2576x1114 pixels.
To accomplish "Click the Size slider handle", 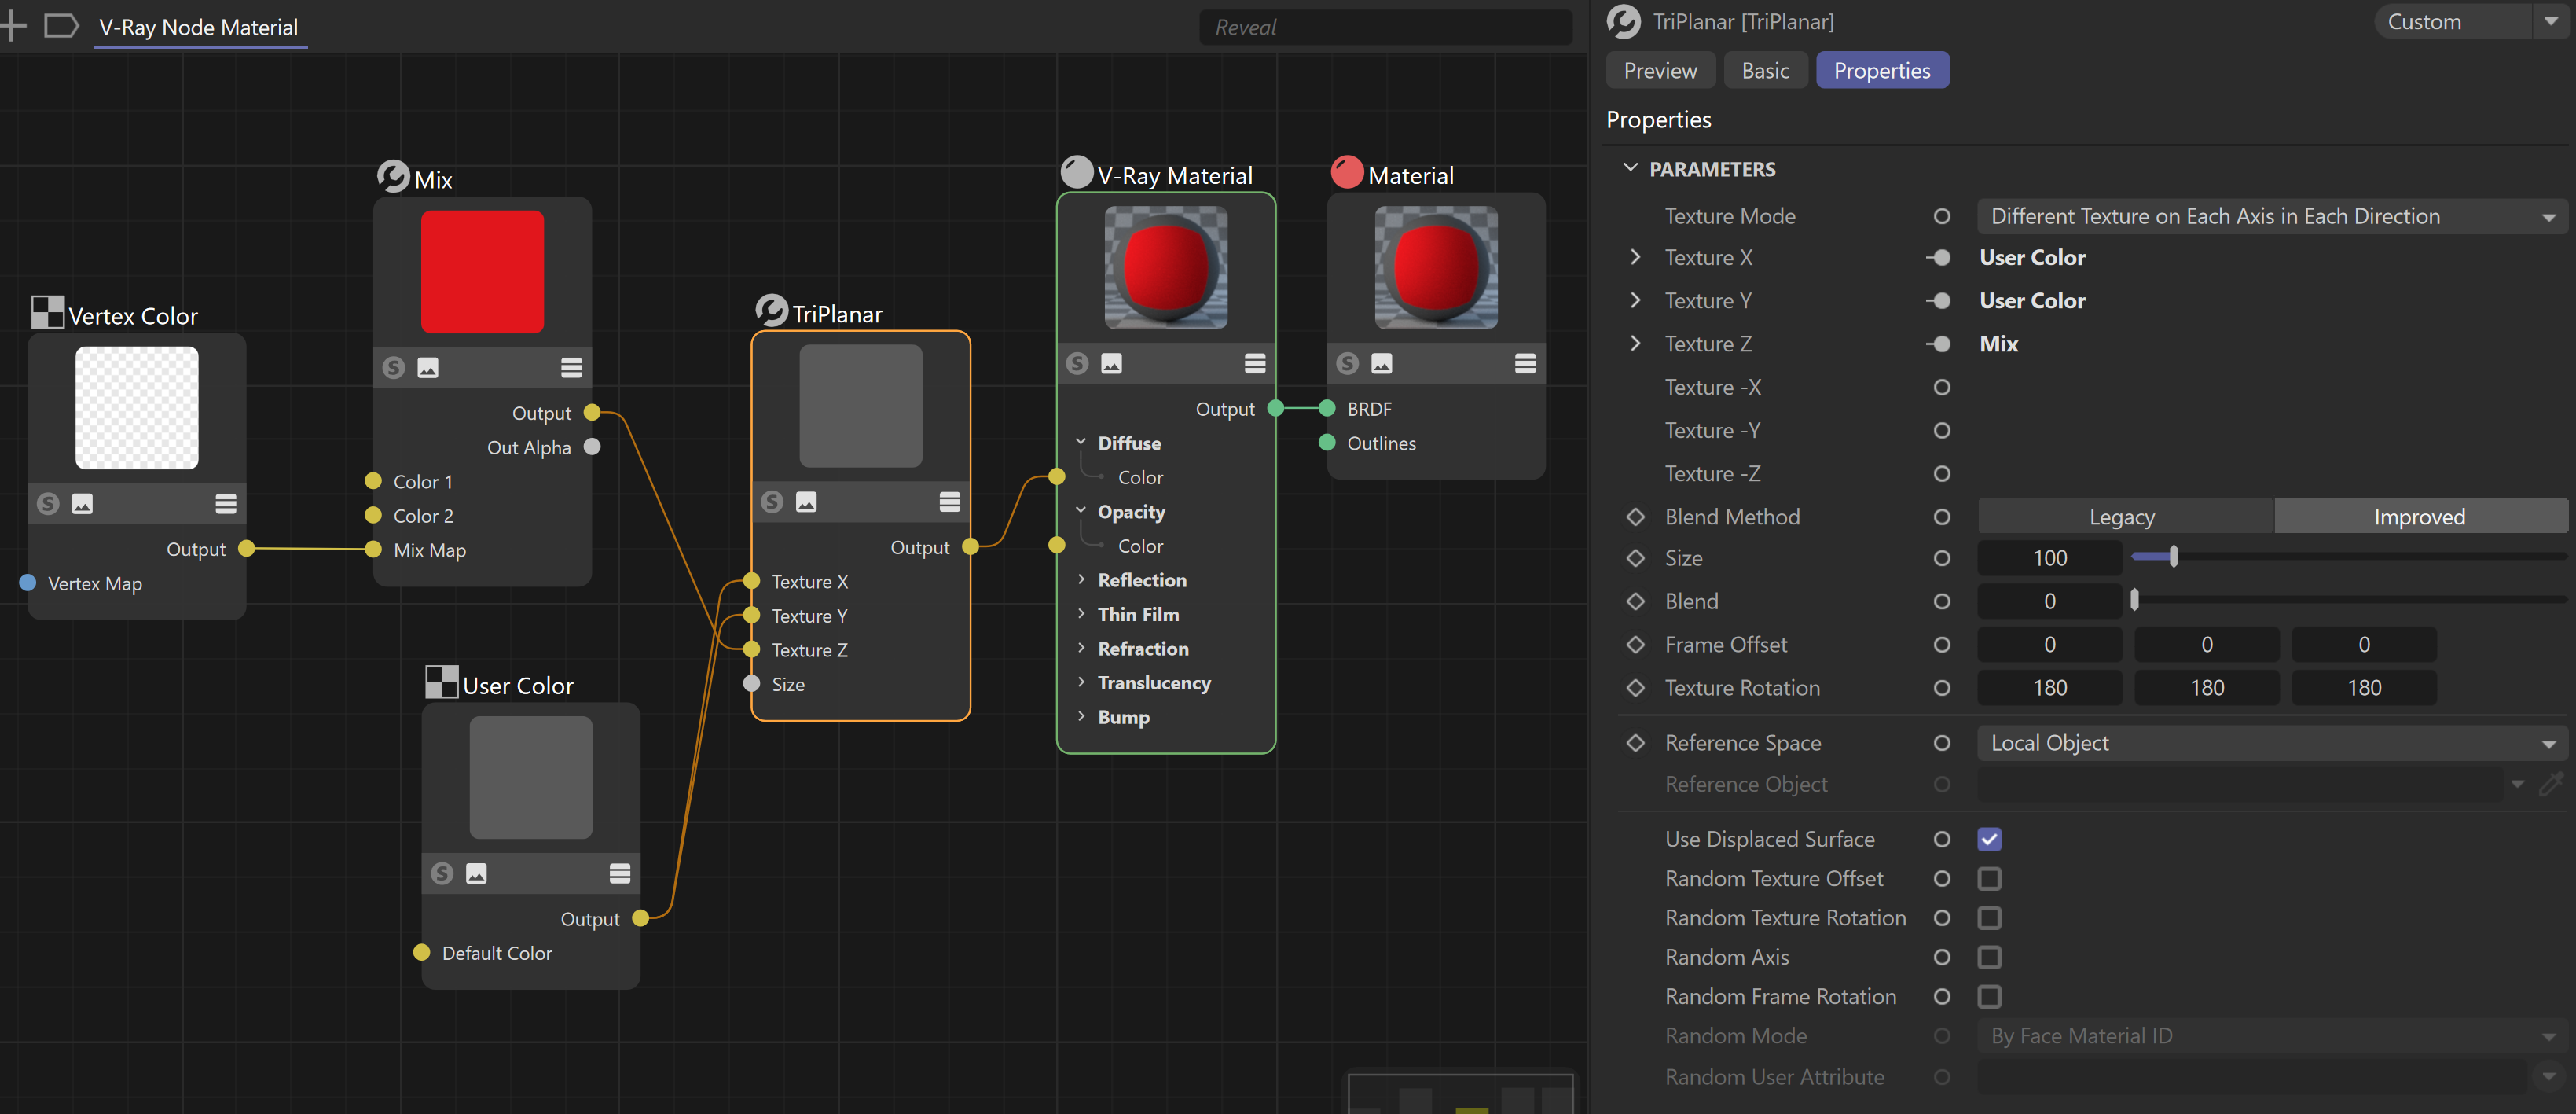I will point(2173,556).
